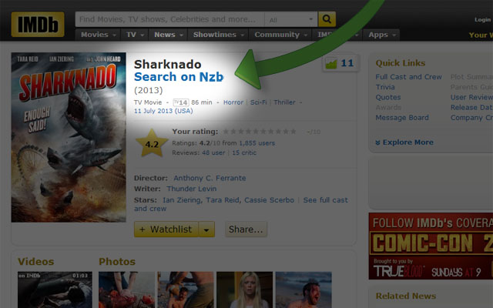493x308 pixels.
Task: Expand the Watchlist dropdown arrow
Action: pyautogui.click(x=206, y=229)
